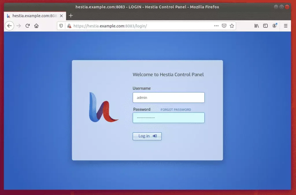Click the Hestia favicon on the tab

[x=8, y=16]
